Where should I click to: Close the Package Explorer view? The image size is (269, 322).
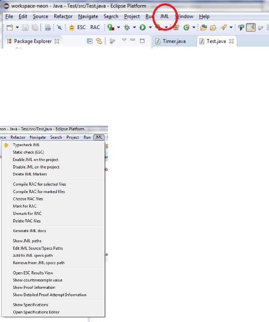57,41
